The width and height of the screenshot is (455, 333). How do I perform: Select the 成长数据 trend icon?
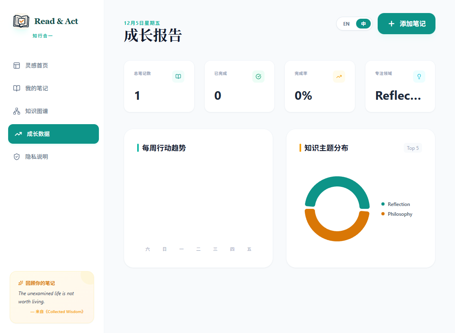click(x=18, y=134)
